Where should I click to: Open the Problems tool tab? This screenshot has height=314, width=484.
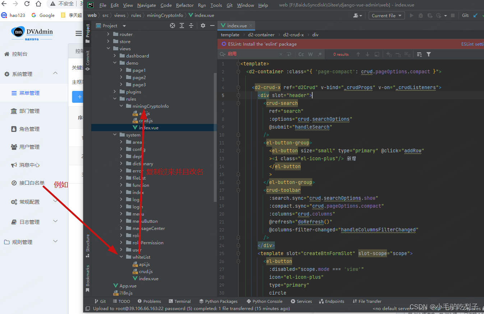click(149, 301)
